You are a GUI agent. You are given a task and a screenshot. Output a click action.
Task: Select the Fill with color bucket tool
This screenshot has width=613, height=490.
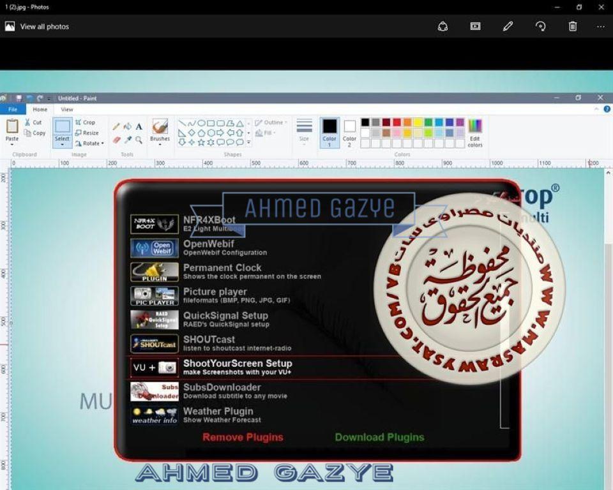pos(128,126)
